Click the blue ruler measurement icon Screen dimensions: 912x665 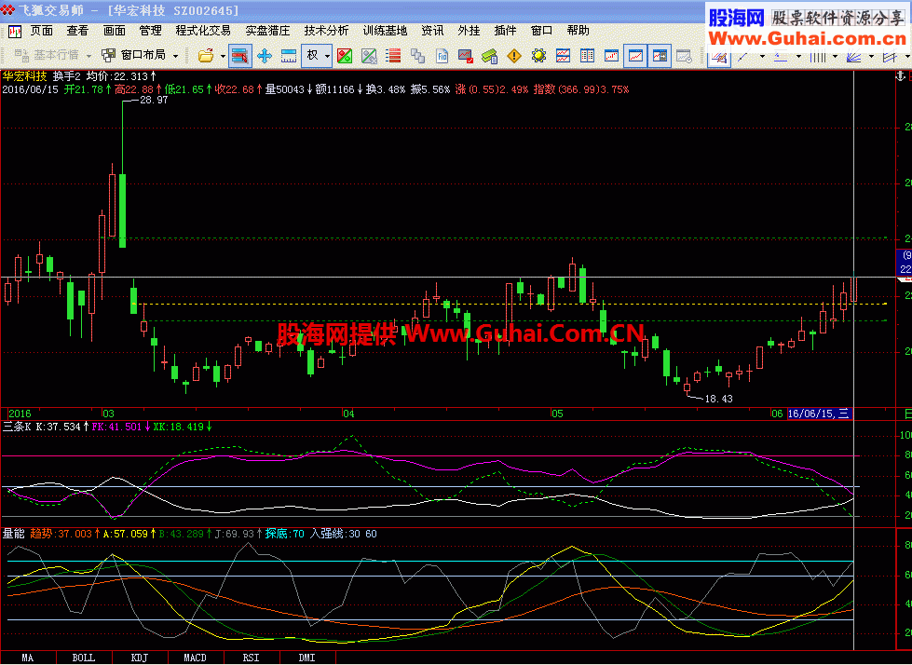tap(289, 56)
